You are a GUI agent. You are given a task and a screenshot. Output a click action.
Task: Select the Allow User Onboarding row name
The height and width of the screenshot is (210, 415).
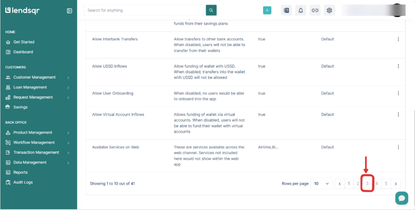click(x=113, y=93)
